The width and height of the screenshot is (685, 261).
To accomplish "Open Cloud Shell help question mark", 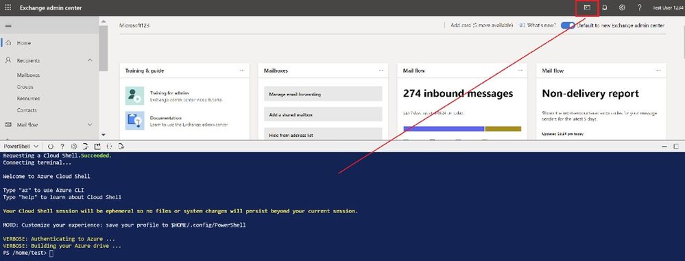I will pyautogui.click(x=62, y=146).
